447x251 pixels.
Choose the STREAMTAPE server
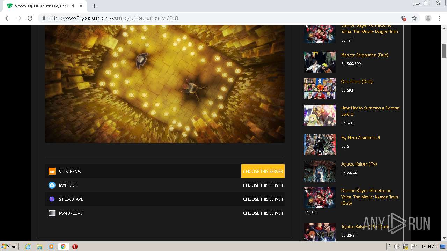point(263,199)
